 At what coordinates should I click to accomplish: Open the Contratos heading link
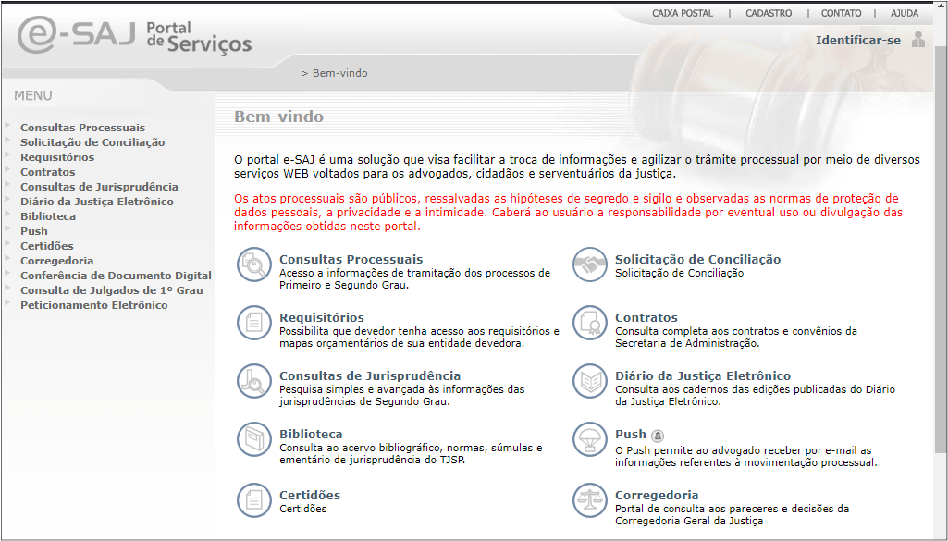pos(646,317)
